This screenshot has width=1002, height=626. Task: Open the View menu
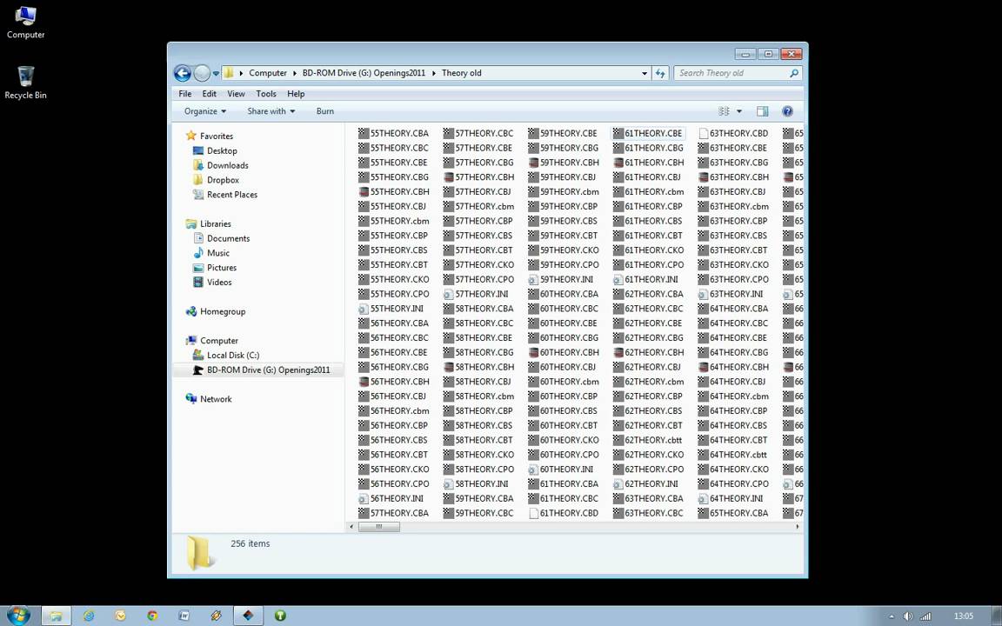pos(236,94)
